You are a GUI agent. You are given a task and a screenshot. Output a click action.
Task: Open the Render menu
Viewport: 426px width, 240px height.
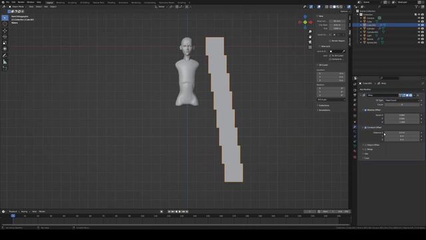click(21, 2)
